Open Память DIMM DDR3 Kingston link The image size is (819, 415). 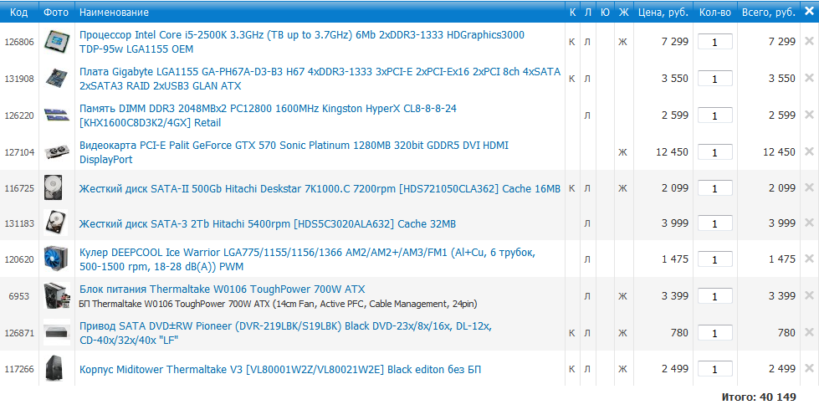(268, 115)
